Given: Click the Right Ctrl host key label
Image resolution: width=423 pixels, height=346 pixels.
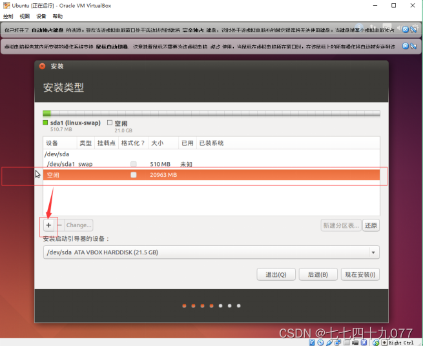Looking at the screenshot, I should 401,343.
